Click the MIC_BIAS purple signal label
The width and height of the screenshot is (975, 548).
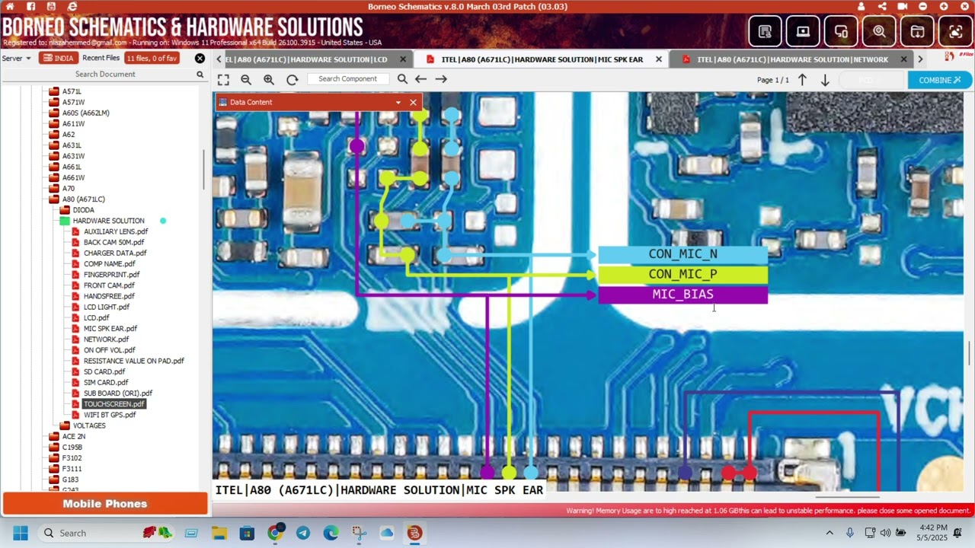(x=682, y=295)
